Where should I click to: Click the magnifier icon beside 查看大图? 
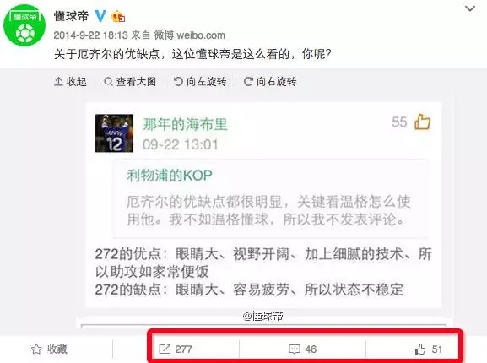108,82
